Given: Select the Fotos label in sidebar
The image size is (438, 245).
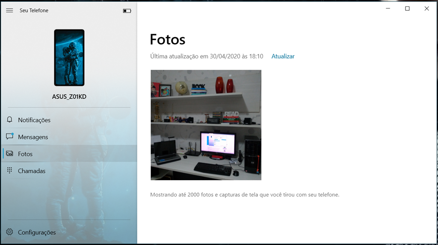Looking at the screenshot, I should tap(25, 154).
